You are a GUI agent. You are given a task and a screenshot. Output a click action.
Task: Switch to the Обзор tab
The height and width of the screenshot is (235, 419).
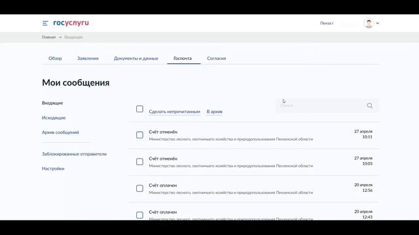[x=55, y=58]
